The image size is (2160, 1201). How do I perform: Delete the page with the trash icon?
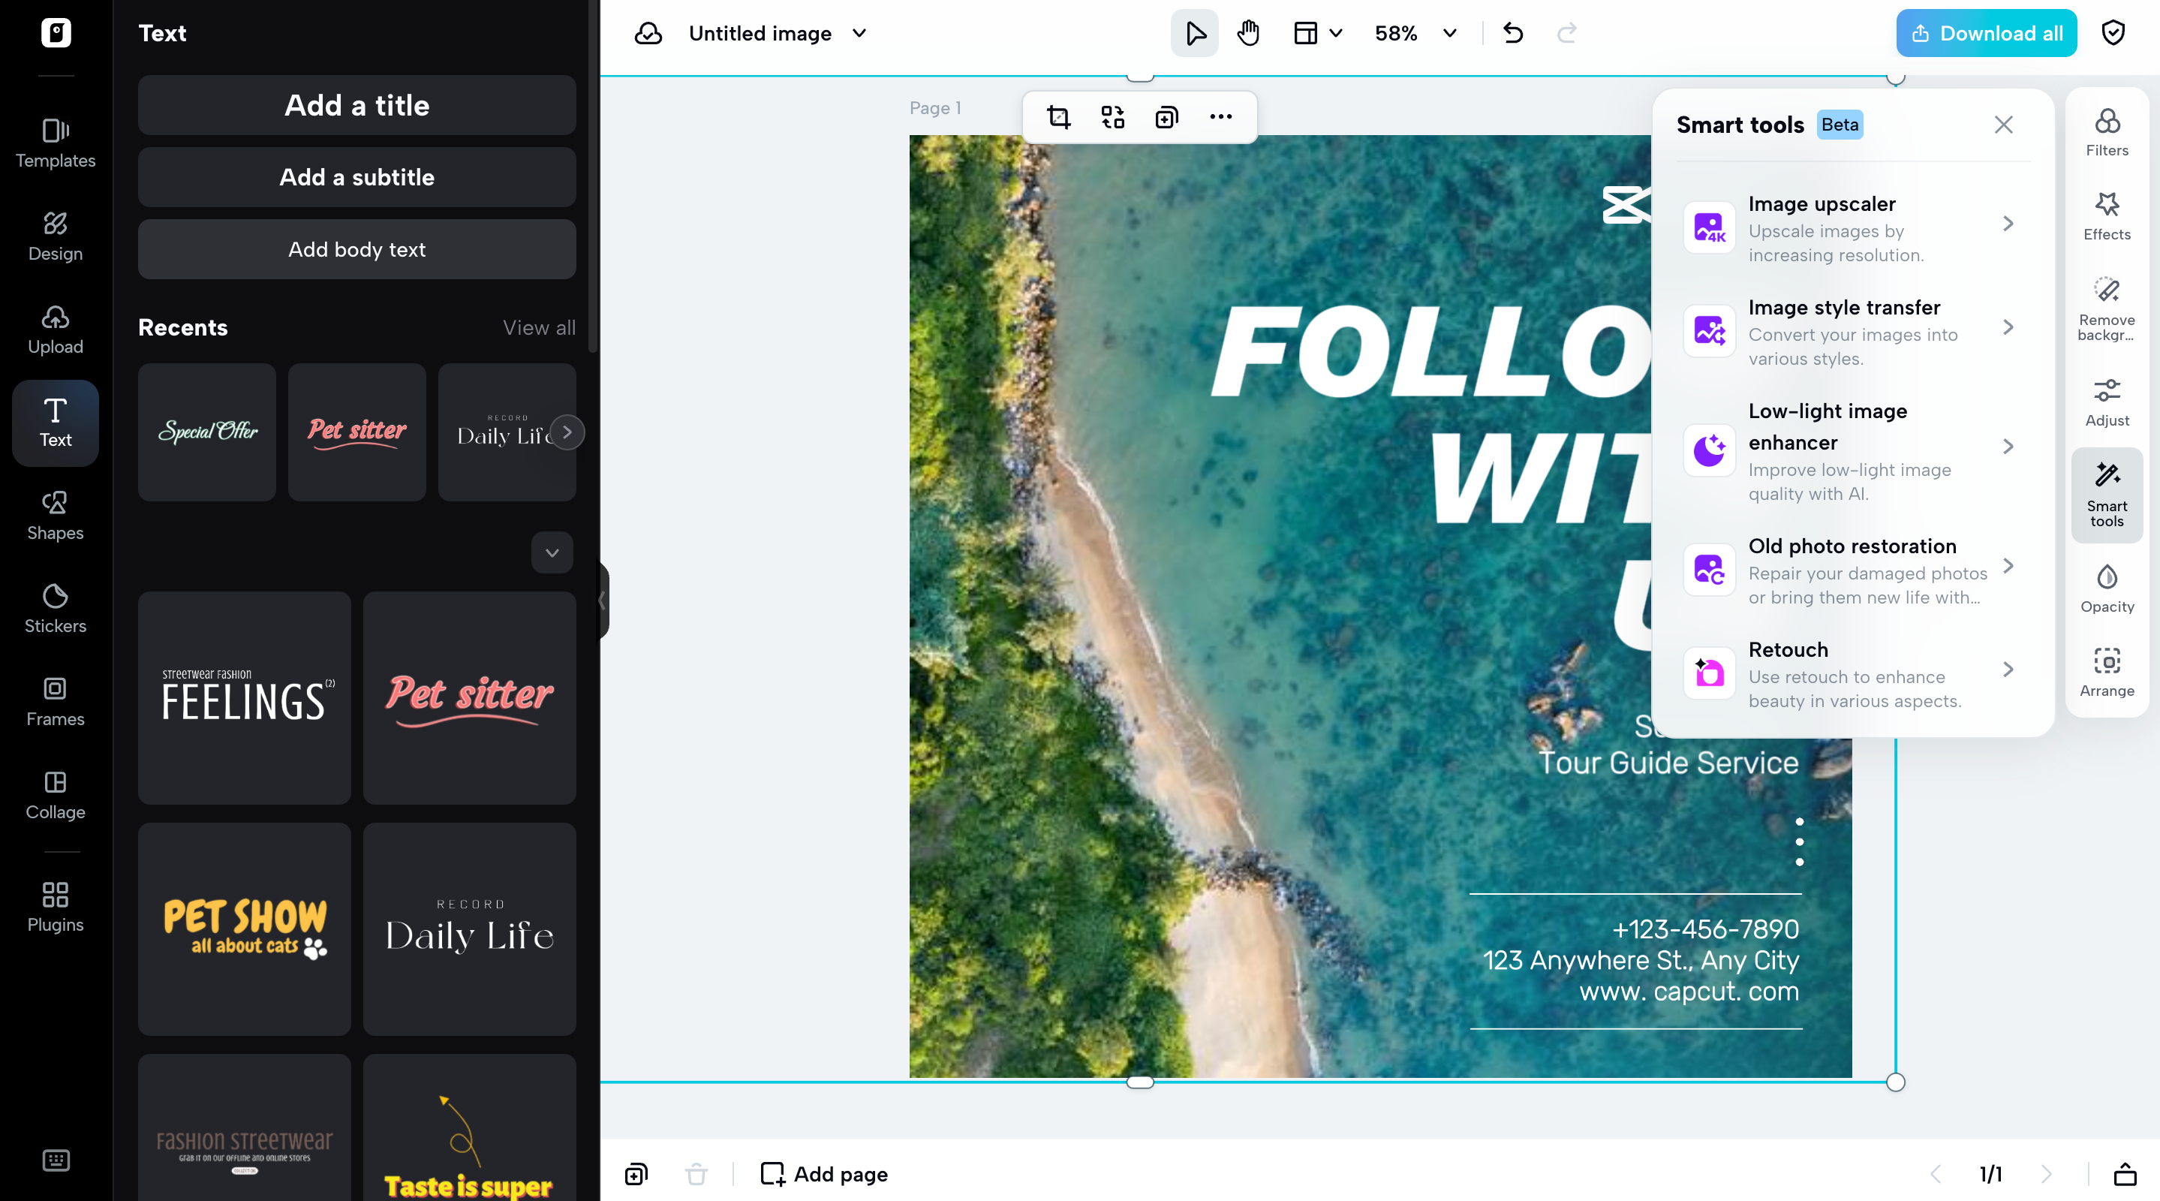tap(696, 1174)
